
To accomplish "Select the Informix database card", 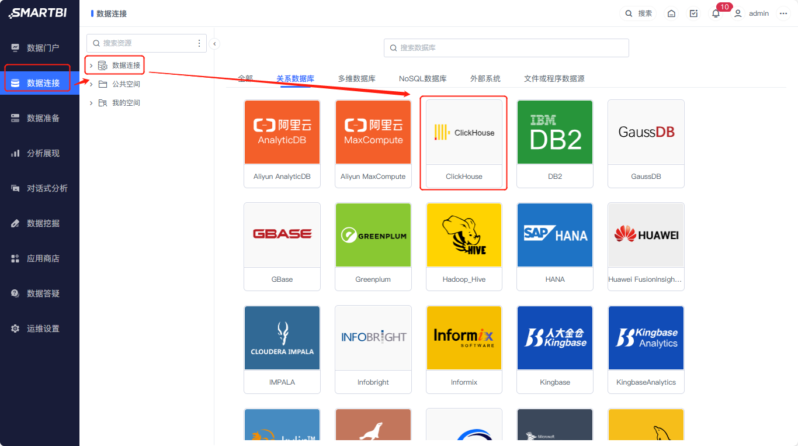I will click(x=464, y=350).
